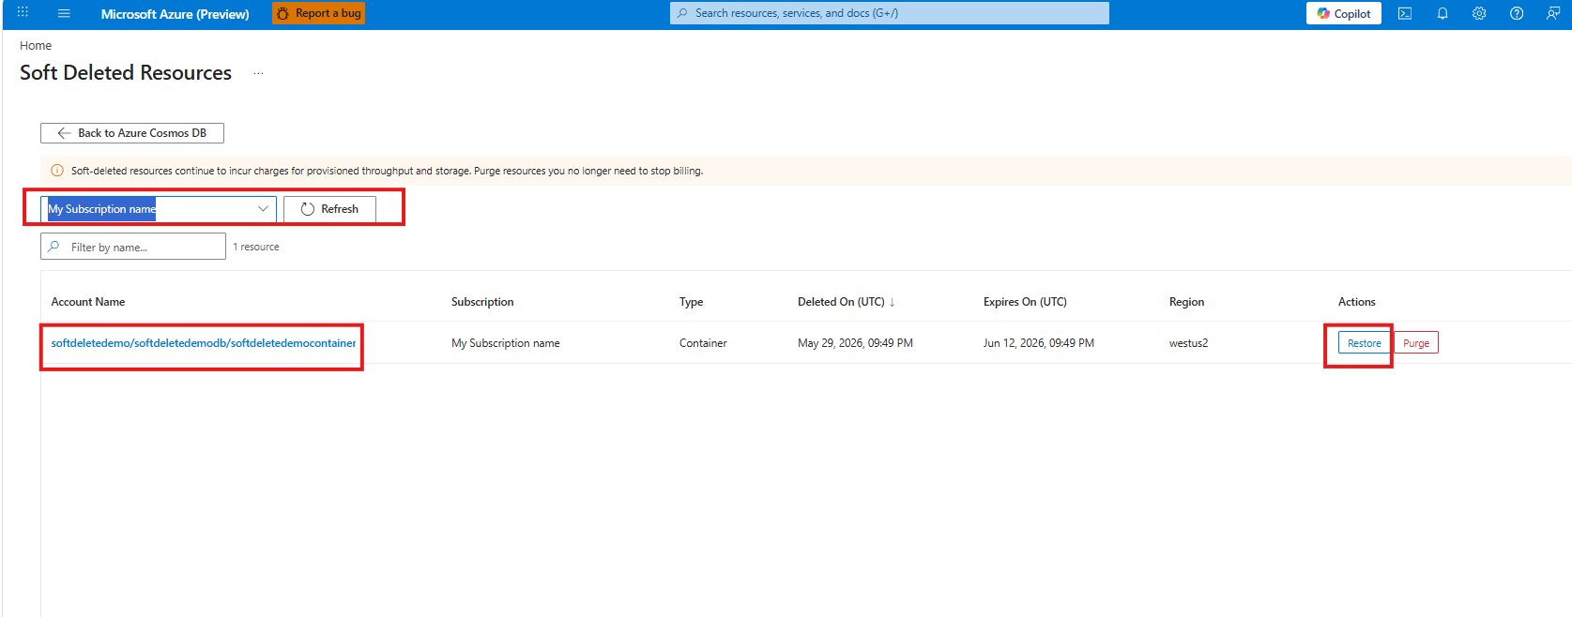The image size is (1572, 617).
Task: Open the Azure portal apps grid icon
Action: click(23, 13)
